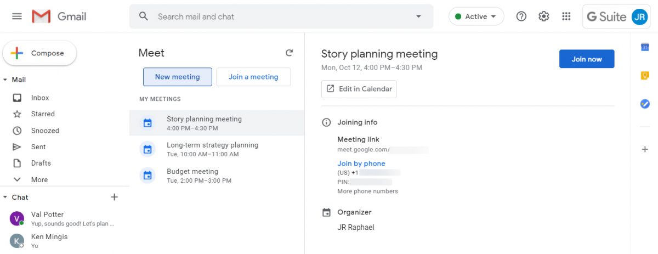Open Google Keep in side panel
Image resolution: width=658 pixels, height=254 pixels.
point(645,76)
